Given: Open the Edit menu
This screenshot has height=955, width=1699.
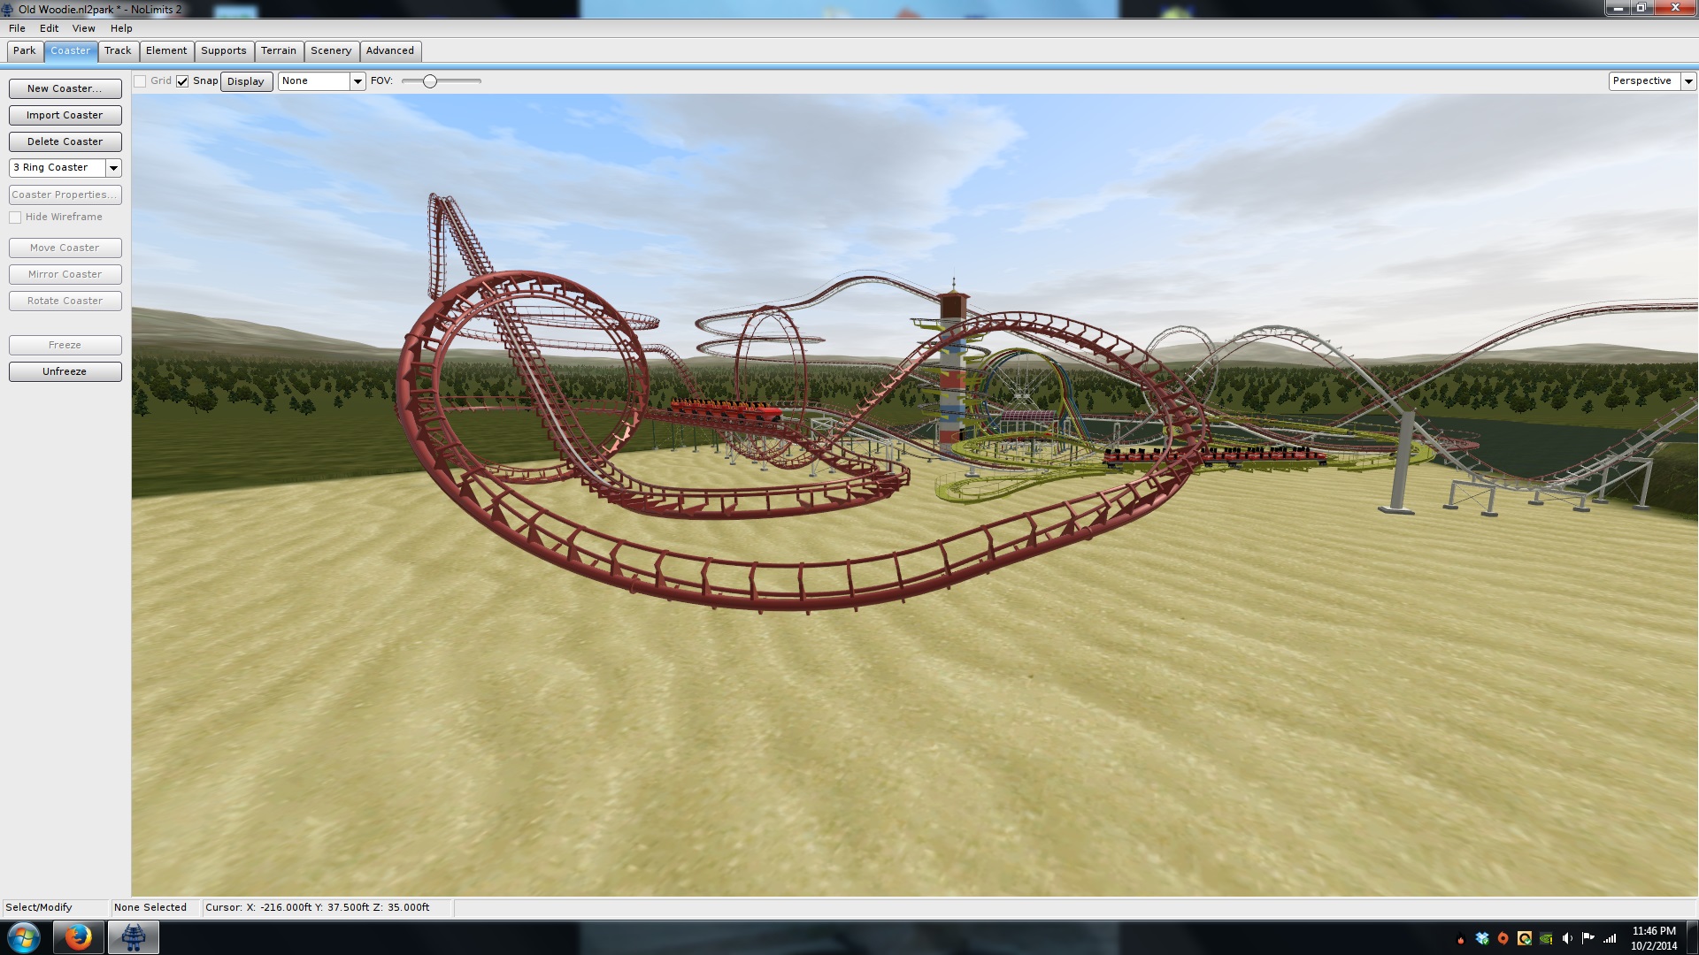Looking at the screenshot, I should (x=49, y=28).
